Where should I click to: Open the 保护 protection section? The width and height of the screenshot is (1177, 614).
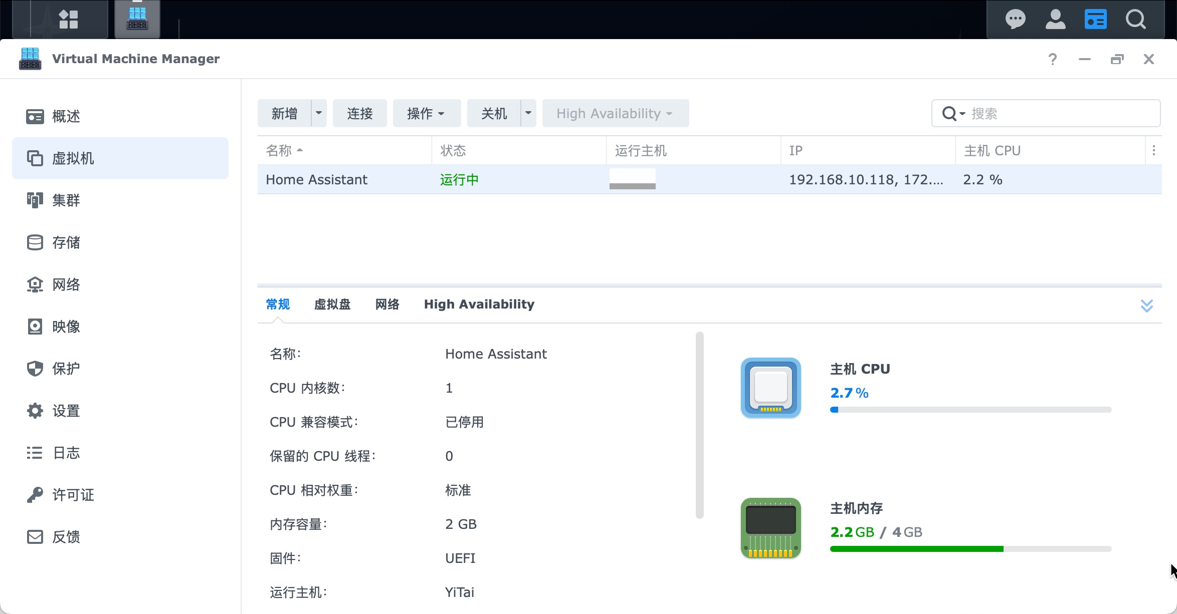tap(65, 369)
